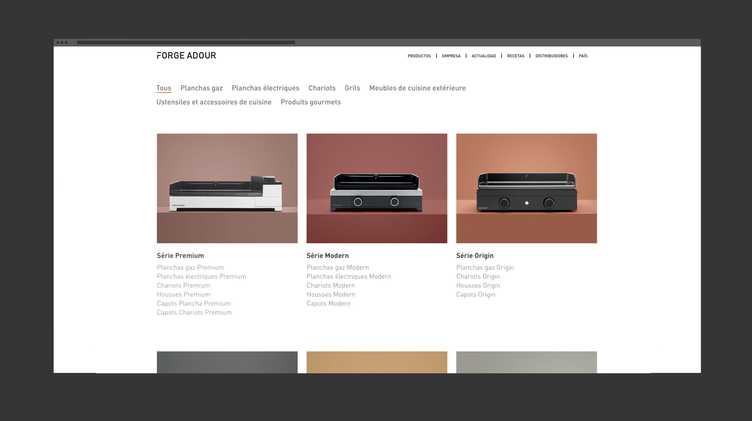Open Chariots Modern link
Viewport: 752px width, 421px height.
[331, 285]
